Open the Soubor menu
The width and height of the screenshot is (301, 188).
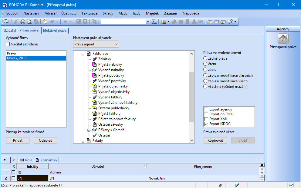[12, 13]
